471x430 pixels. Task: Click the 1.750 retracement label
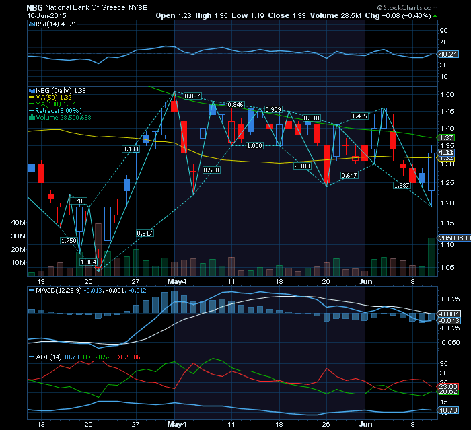tap(69, 241)
